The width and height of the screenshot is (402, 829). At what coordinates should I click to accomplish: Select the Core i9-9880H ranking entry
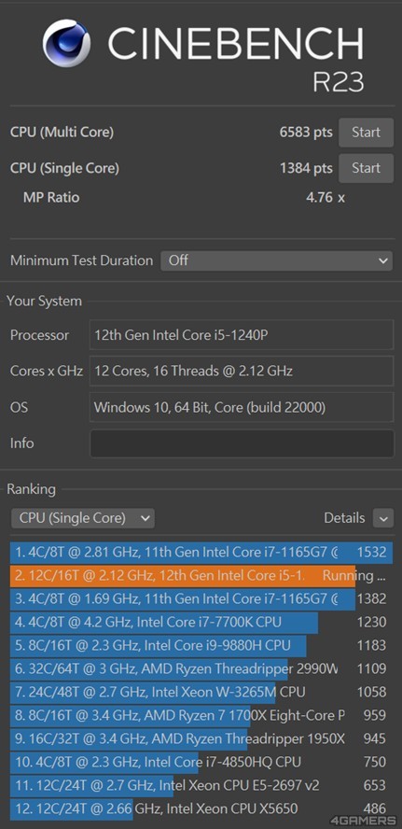click(201, 645)
